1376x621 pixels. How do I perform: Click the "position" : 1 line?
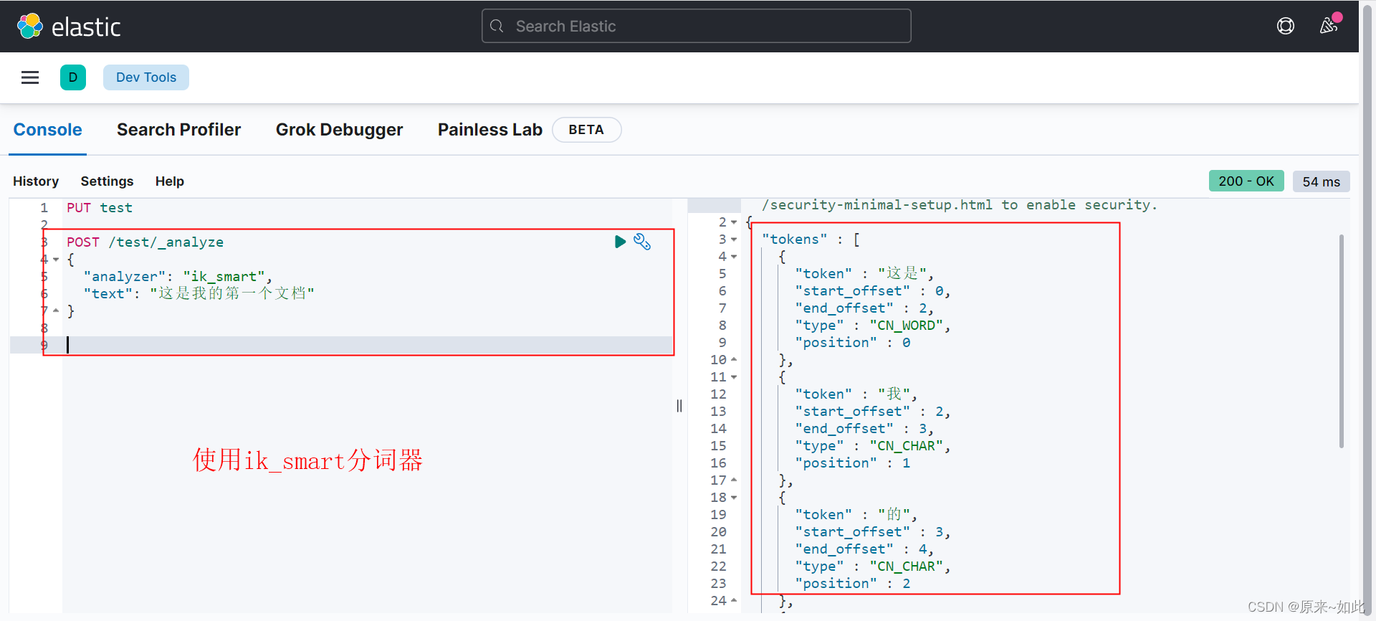pyautogui.click(x=853, y=463)
